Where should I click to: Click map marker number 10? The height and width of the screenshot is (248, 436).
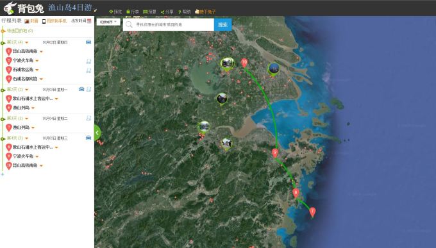244,63
